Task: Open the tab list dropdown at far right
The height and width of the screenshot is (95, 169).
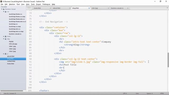Action: pyautogui.click(x=167, y=8)
